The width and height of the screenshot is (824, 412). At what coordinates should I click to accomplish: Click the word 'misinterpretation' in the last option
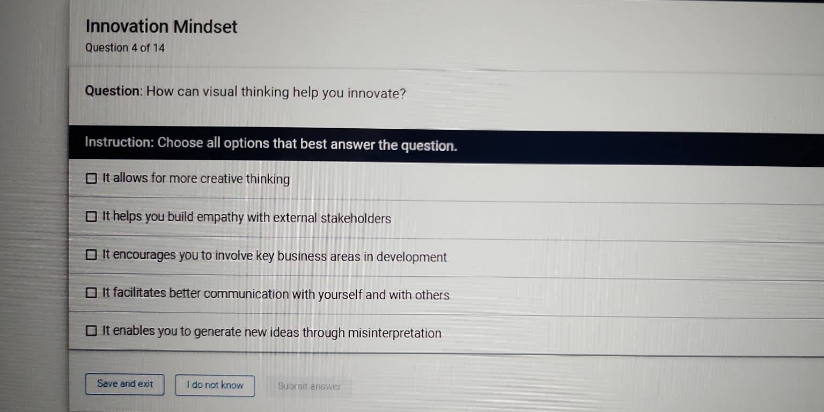[394, 333]
